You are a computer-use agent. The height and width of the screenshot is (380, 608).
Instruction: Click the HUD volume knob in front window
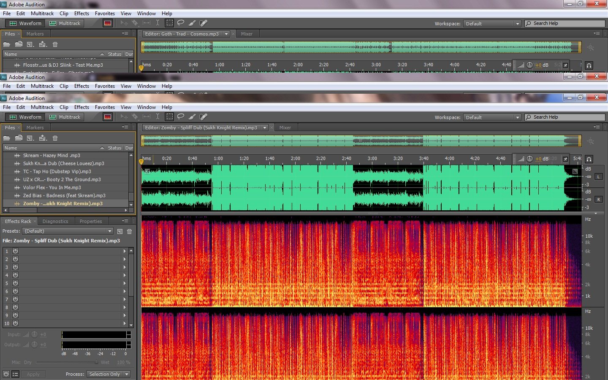(x=529, y=159)
